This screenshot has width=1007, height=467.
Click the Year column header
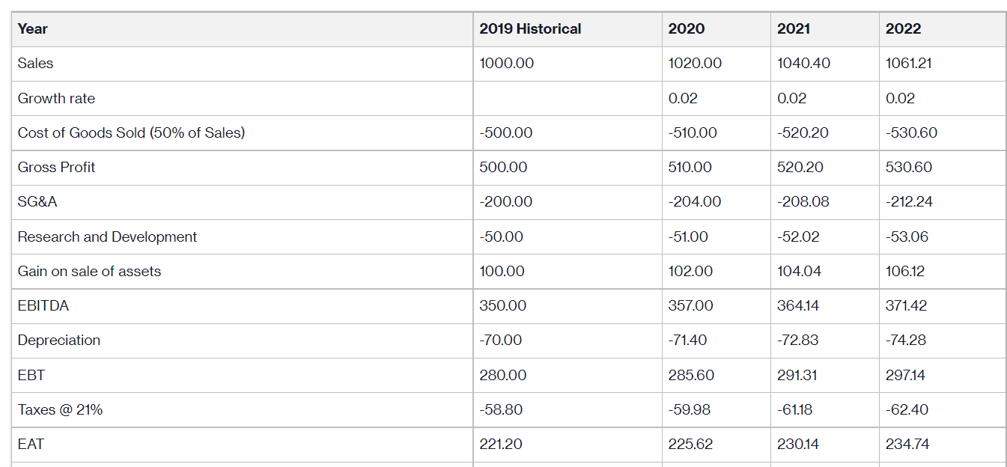[33, 29]
